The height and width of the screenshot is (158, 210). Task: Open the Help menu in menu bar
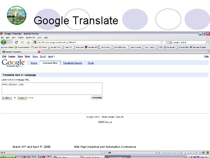click(46, 37)
